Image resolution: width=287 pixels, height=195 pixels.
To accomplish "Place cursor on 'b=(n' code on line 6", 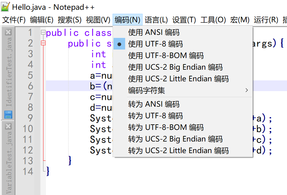I will click(101, 86).
